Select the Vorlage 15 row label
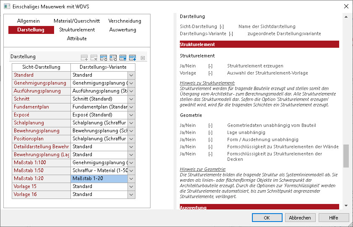The height and width of the screenshot is (227, 353). tap(41, 186)
